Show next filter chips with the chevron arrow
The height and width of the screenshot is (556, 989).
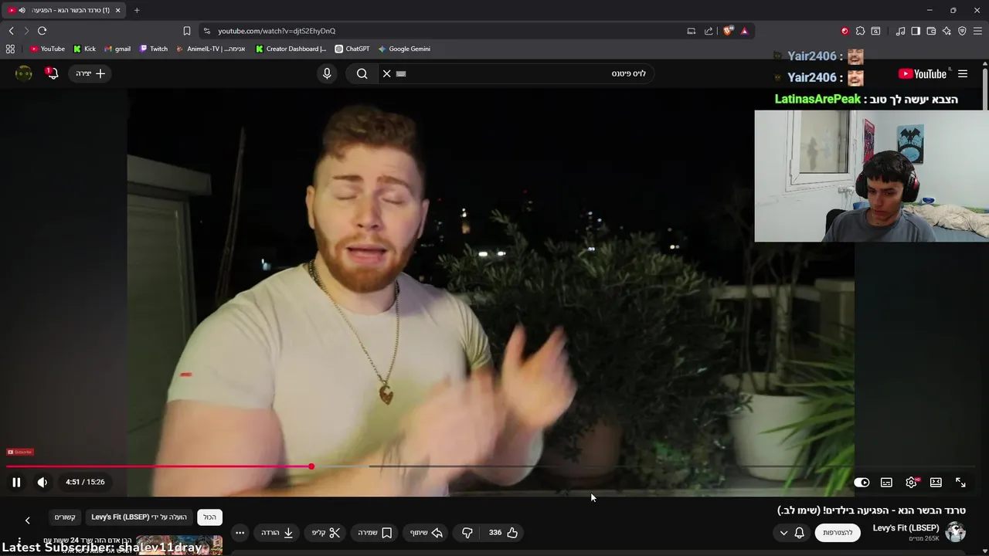pyautogui.click(x=27, y=520)
